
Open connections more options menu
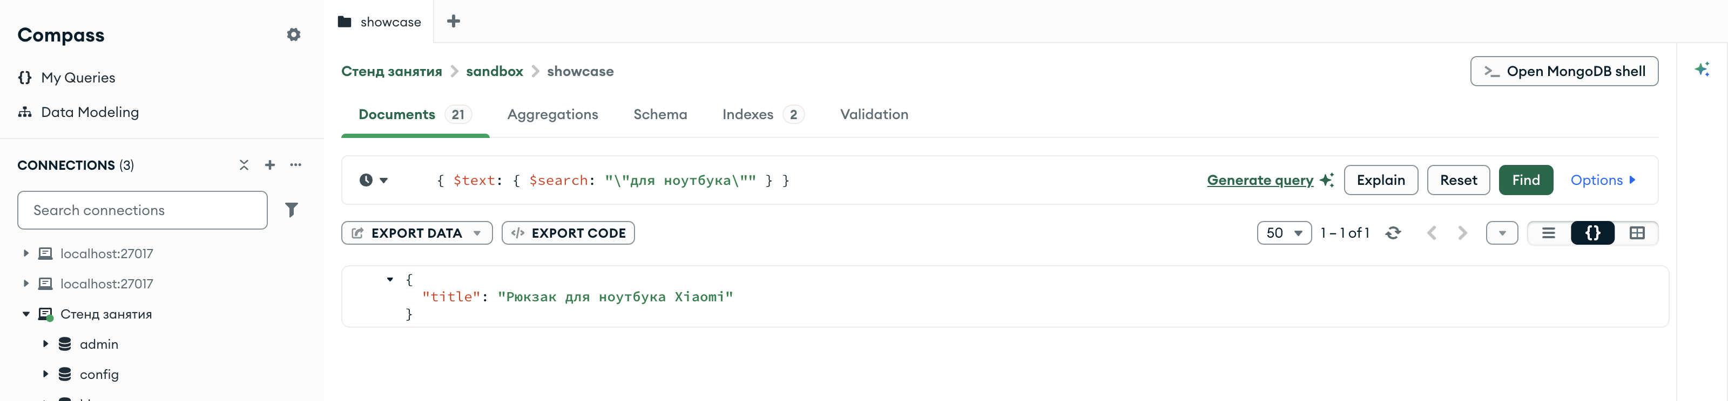pos(296,165)
